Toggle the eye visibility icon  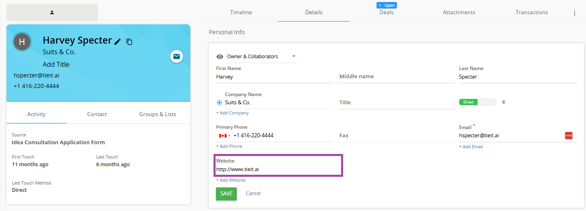220,57
